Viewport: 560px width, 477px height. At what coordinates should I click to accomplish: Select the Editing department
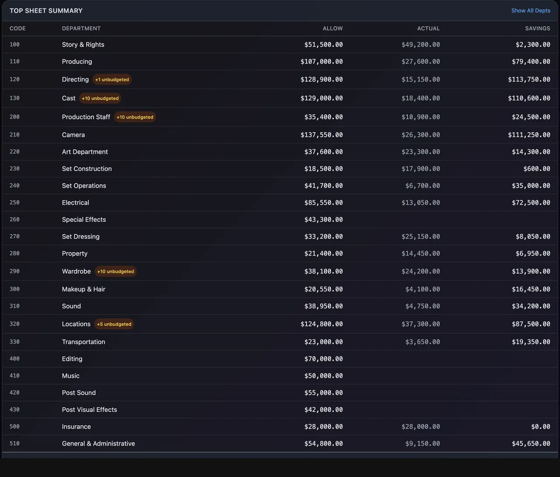pos(72,359)
